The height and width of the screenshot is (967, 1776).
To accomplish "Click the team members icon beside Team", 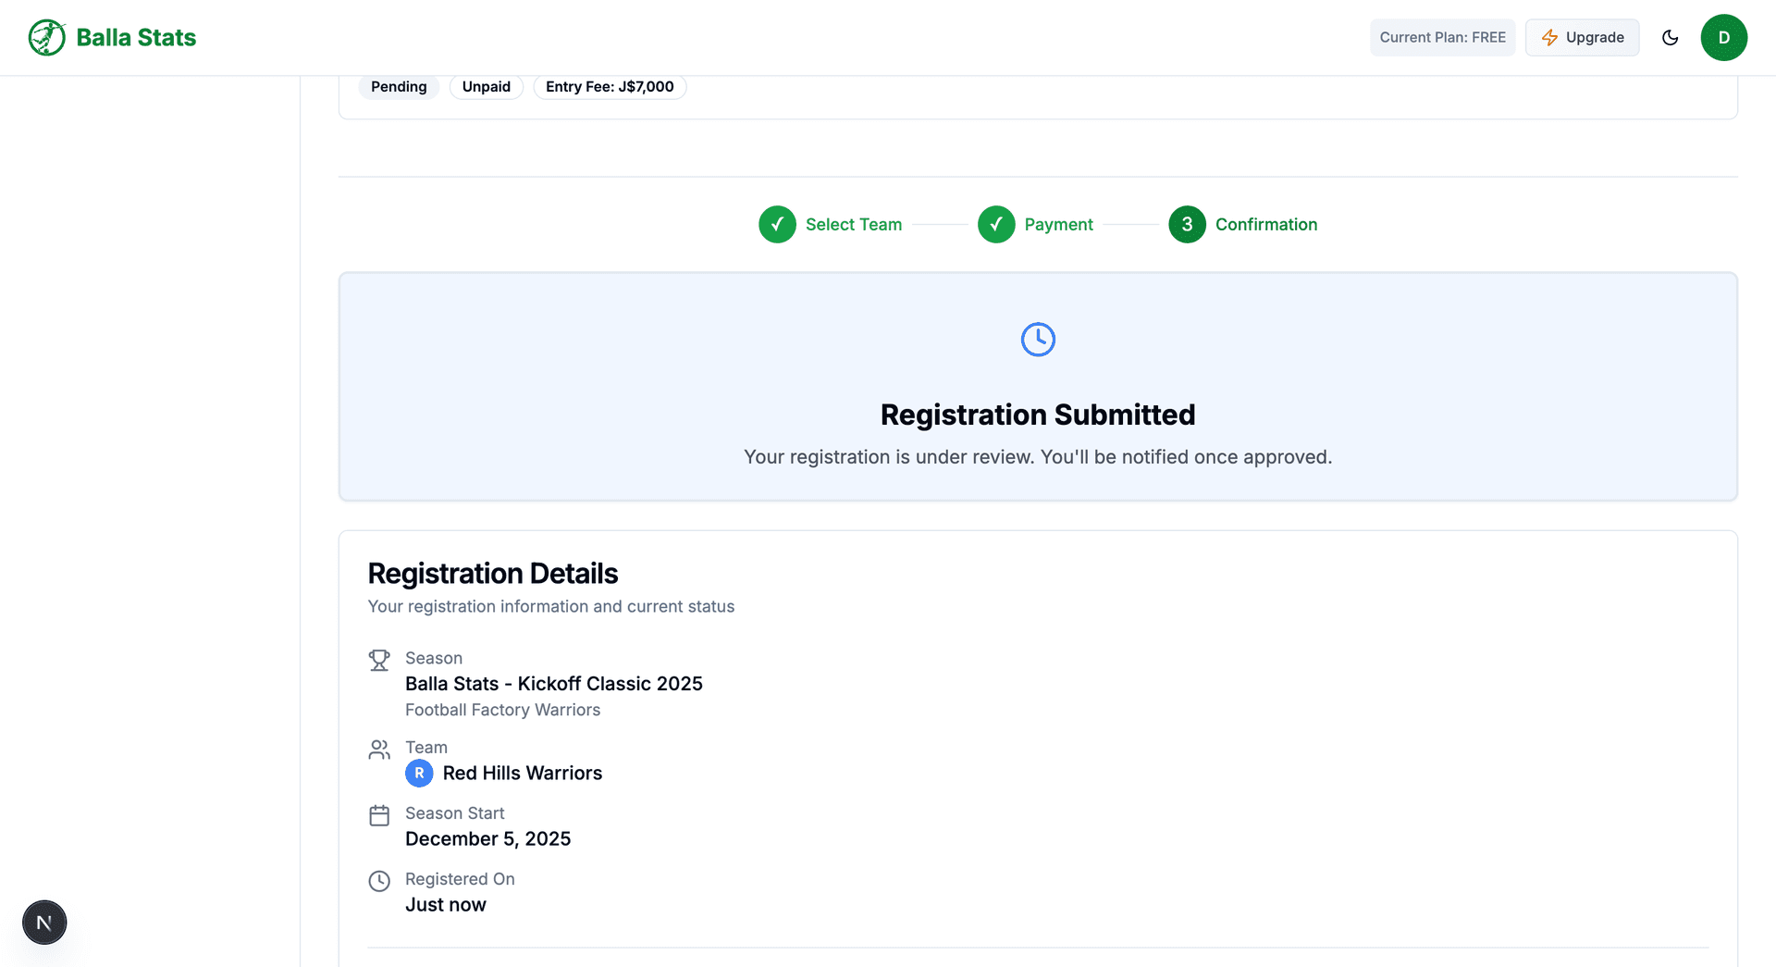I will pyautogui.click(x=379, y=750).
